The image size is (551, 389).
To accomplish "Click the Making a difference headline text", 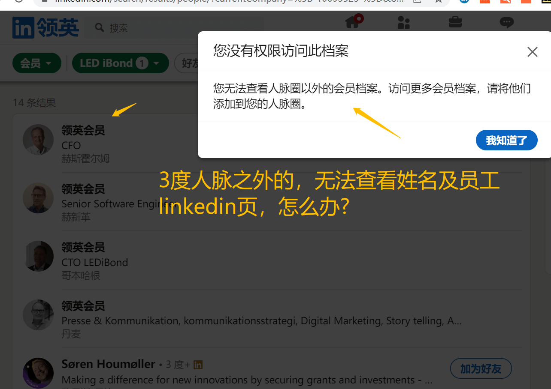I will [x=247, y=380].
